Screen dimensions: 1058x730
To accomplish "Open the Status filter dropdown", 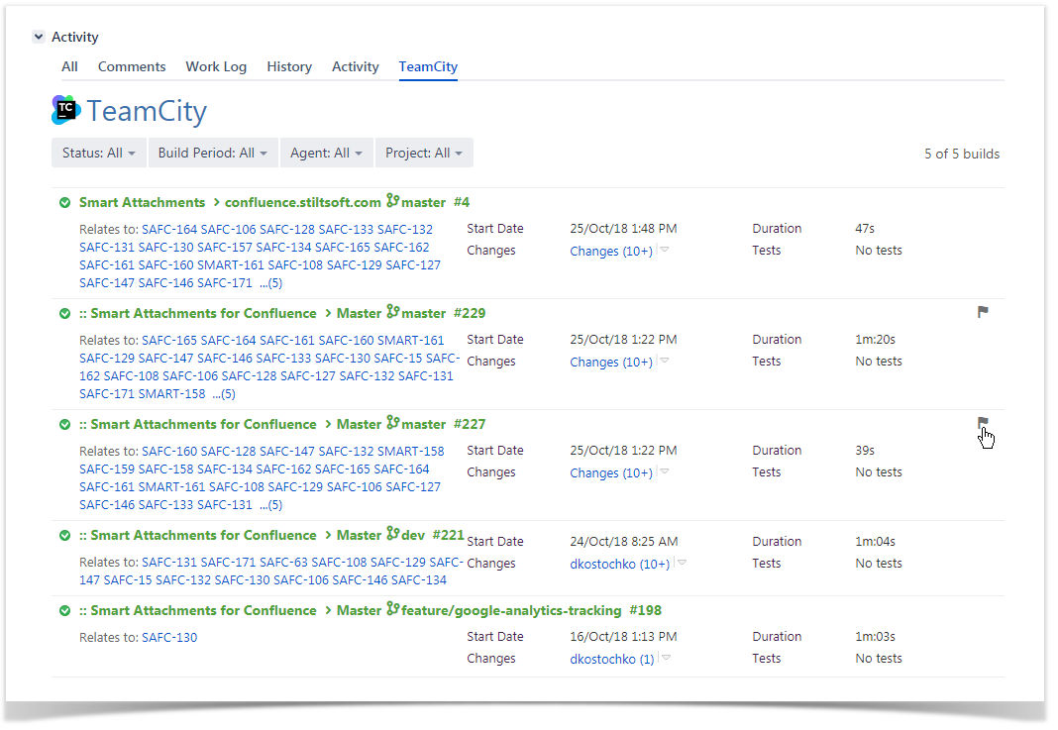I will 99,154.
